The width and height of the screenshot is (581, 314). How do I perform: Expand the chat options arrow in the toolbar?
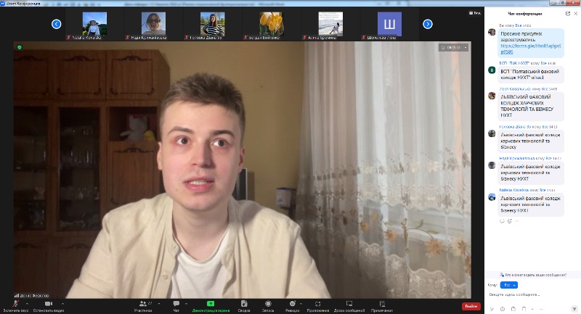[x=187, y=304]
